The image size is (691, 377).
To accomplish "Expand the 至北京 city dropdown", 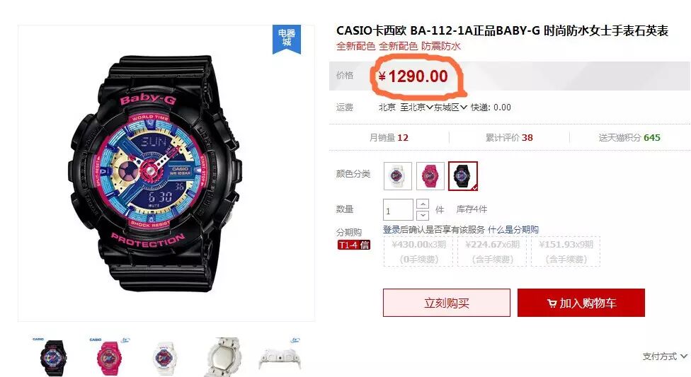I will pyautogui.click(x=416, y=107).
